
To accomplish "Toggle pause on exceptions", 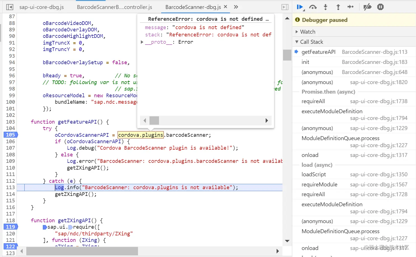I will click(380, 7).
